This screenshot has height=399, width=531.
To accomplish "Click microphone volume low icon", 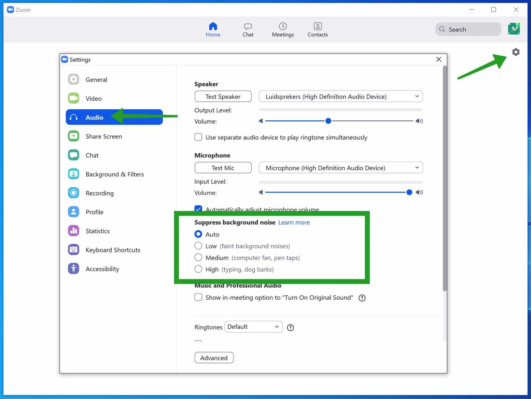I will pos(261,192).
